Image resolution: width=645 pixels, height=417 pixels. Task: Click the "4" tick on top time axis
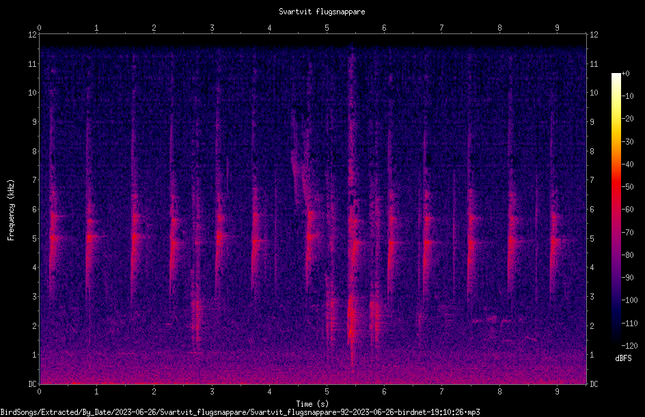pos(269,28)
